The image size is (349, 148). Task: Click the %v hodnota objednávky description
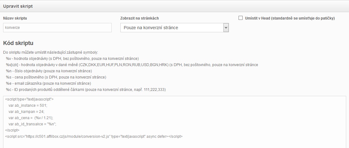coord(72,59)
